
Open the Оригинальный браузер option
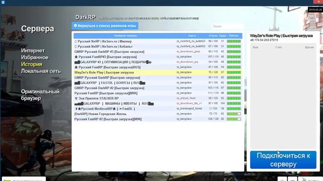click(40, 95)
